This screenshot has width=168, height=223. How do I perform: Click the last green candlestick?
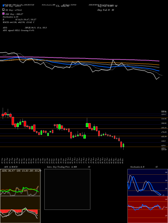(x=123, y=146)
